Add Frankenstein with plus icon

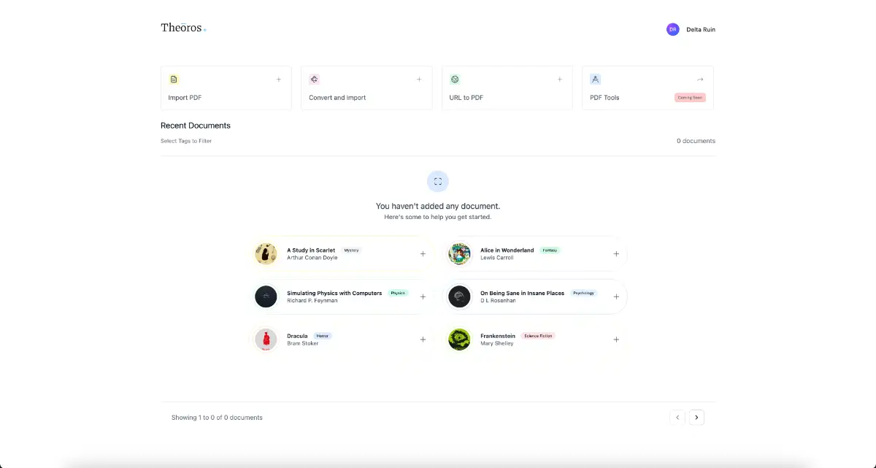[616, 340]
